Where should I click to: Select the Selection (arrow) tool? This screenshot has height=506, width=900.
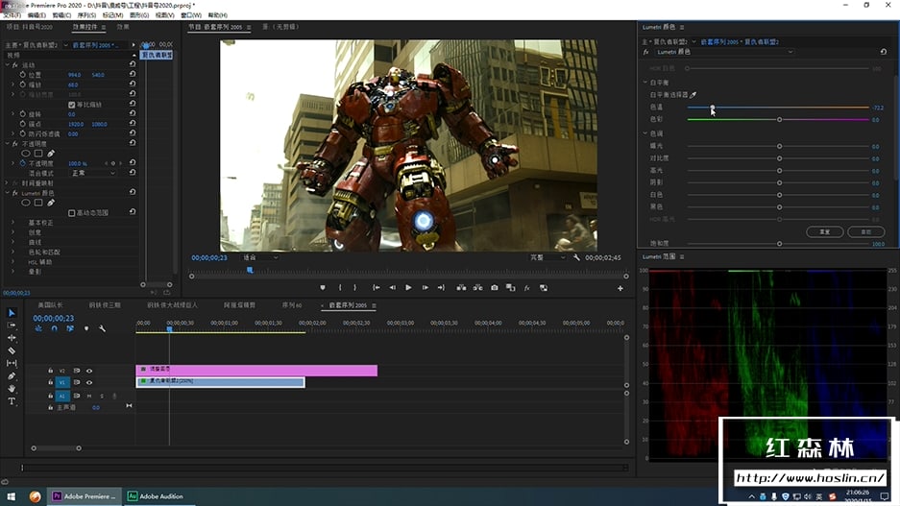tap(12, 313)
